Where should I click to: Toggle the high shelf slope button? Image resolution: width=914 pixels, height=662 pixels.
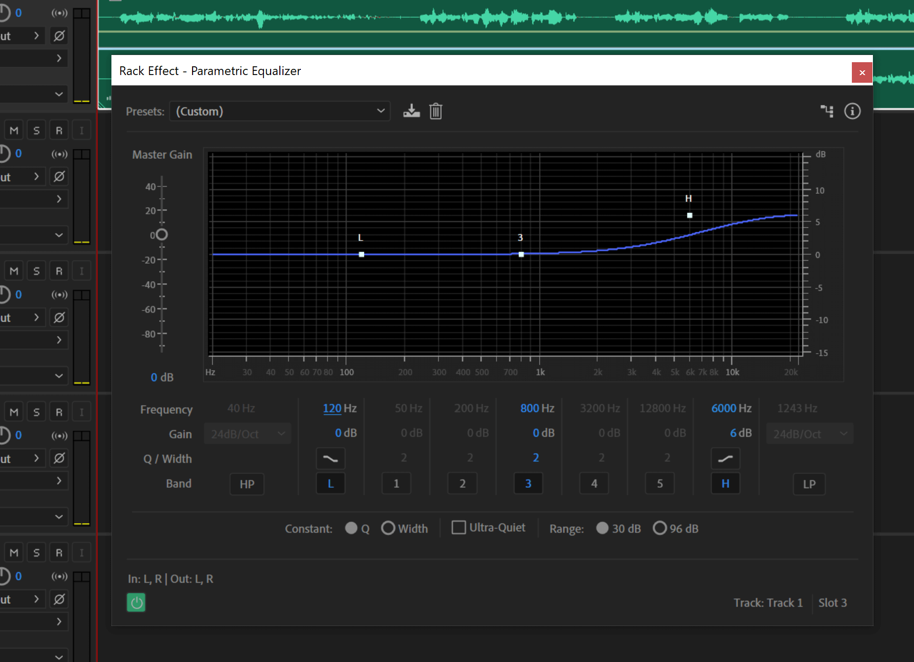tap(726, 458)
